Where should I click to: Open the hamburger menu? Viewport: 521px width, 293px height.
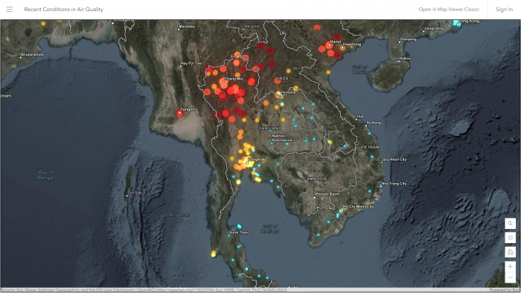click(x=9, y=9)
